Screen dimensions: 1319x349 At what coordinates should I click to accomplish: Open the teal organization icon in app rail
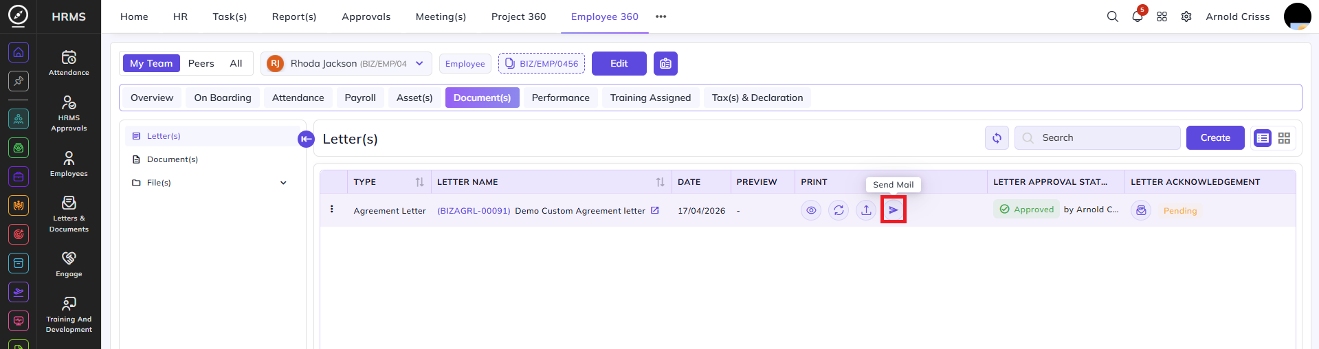[x=19, y=119]
